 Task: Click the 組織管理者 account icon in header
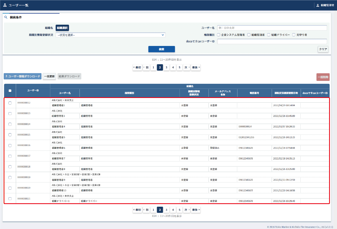[x=318, y=5]
